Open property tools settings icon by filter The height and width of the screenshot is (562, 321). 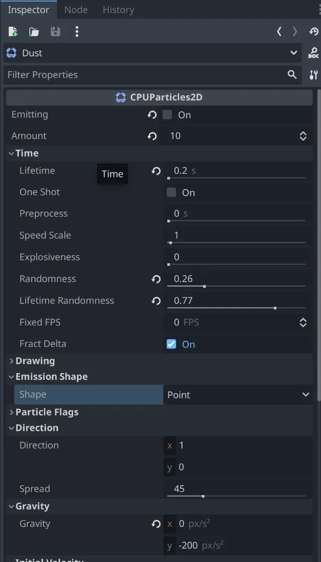point(313,75)
